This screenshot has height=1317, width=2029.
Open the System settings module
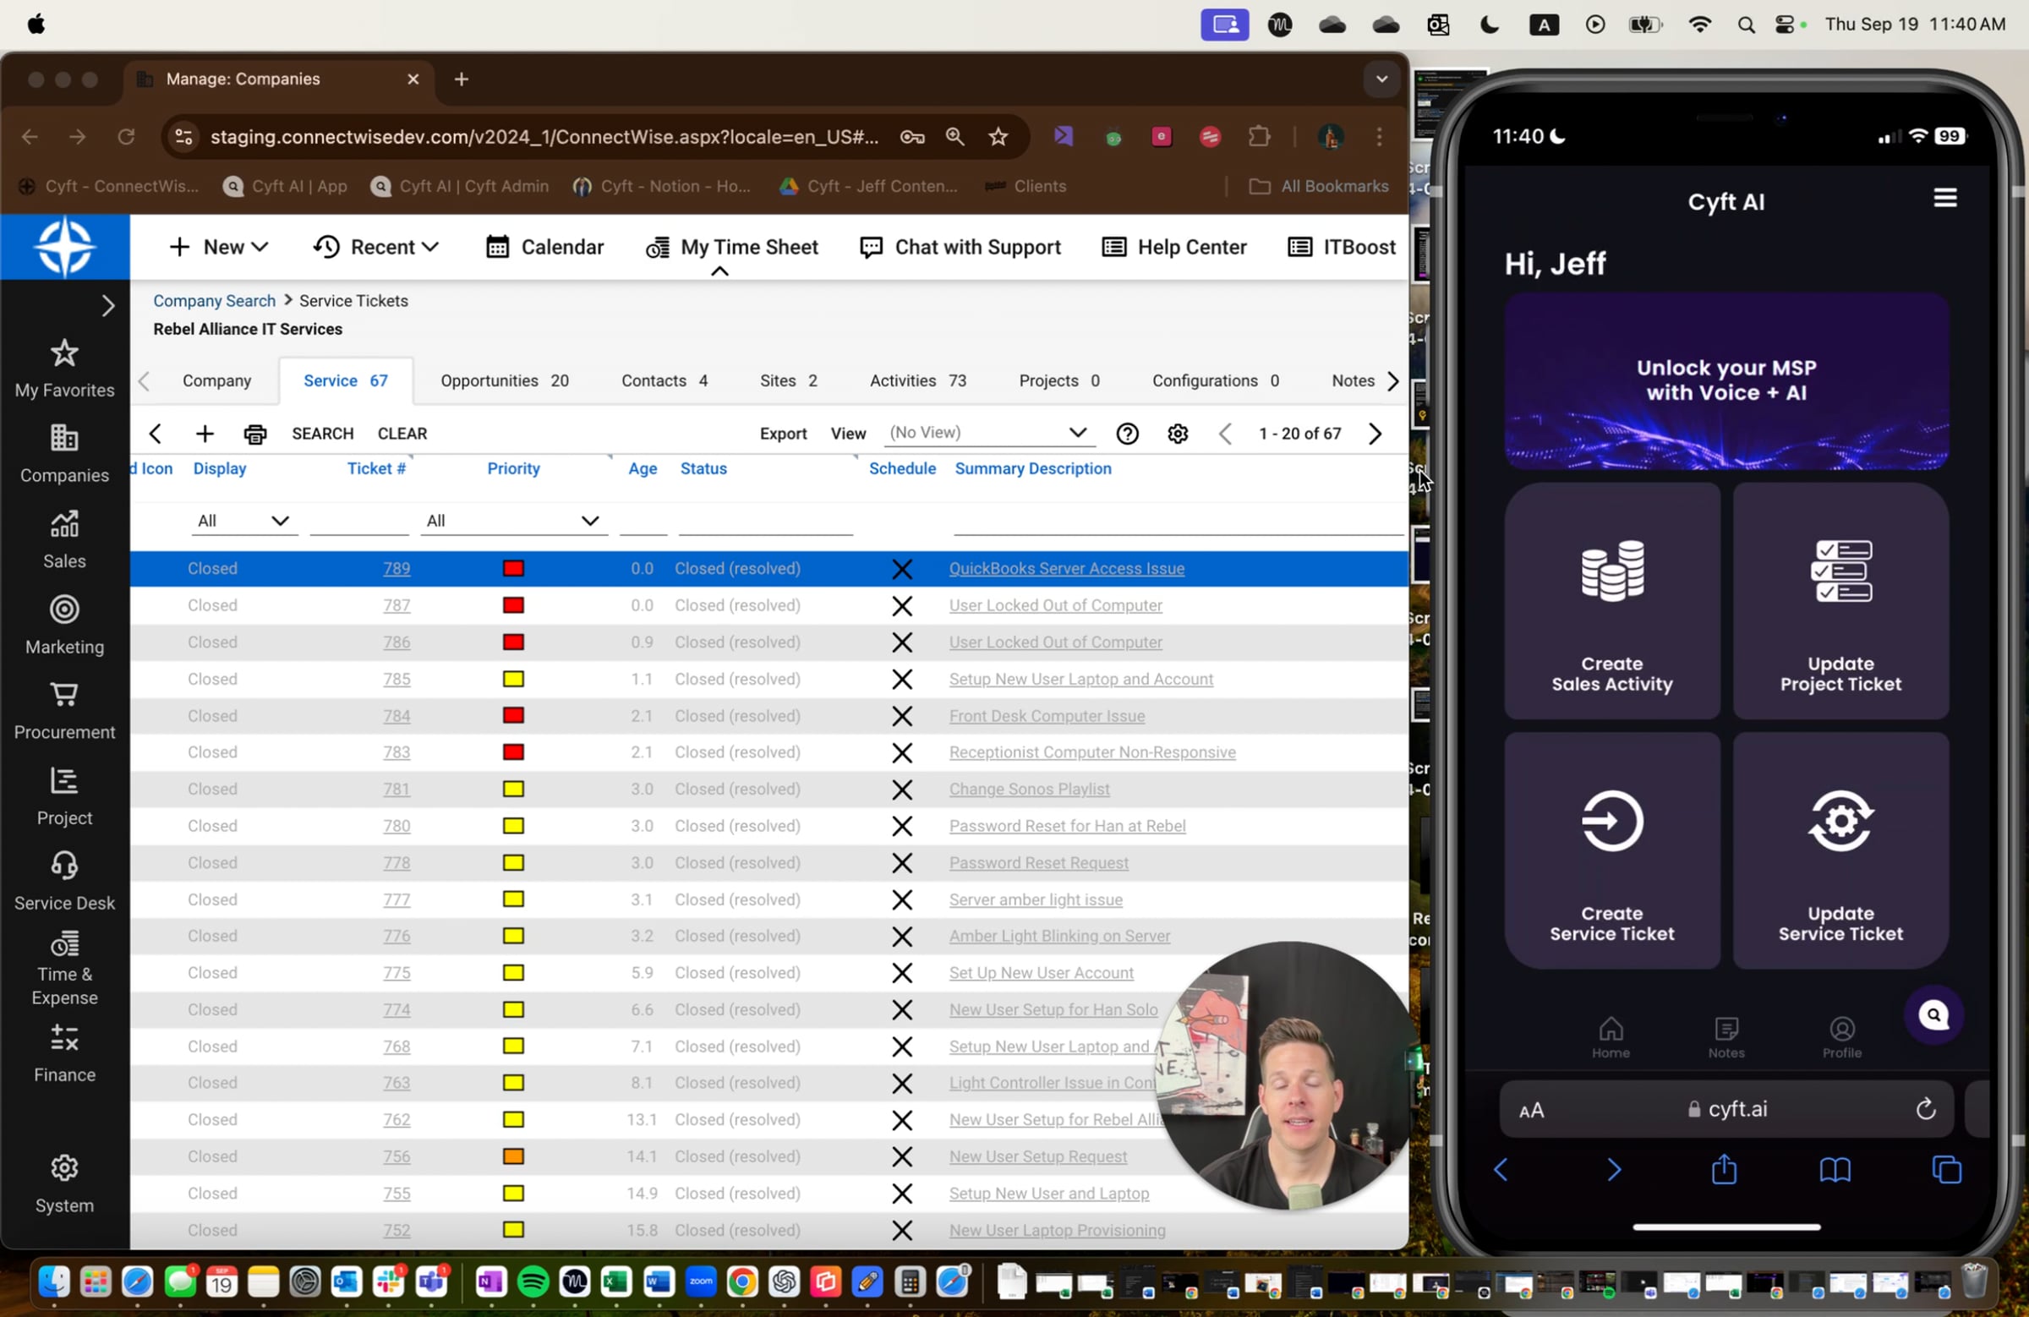pos(65,1184)
